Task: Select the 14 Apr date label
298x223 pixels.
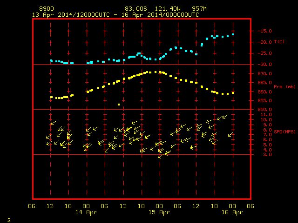Action: tap(86, 212)
